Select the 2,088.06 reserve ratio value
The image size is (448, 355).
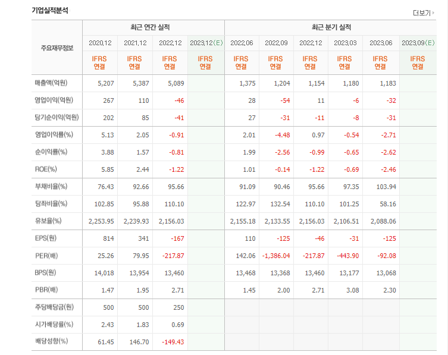pyautogui.click(x=383, y=221)
